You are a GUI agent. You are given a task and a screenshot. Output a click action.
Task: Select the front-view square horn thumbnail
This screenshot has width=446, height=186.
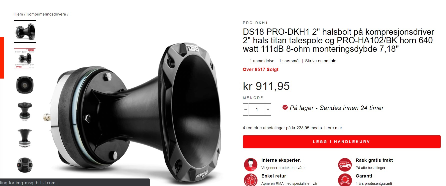click(25, 85)
